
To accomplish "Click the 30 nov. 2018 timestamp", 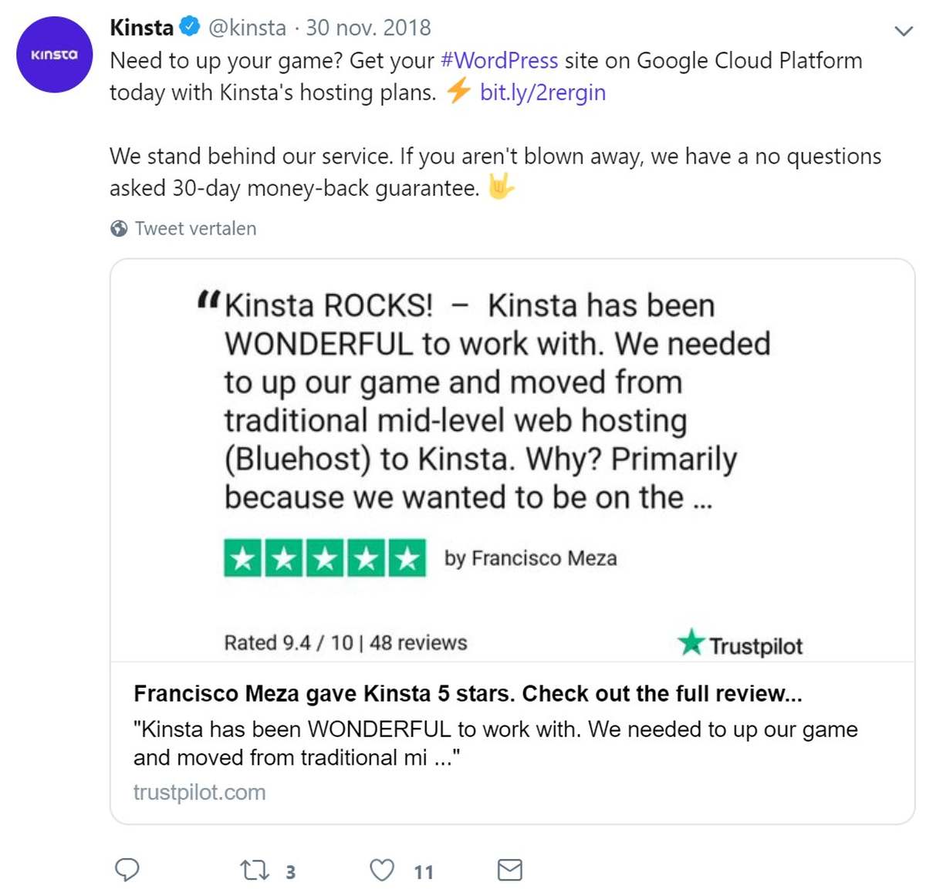I will point(368,28).
